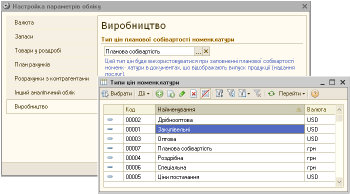The height and width of the screenshot is (194, 350).
Task: Click the Планова собівартість input field
Action: (x=149, y=51)
